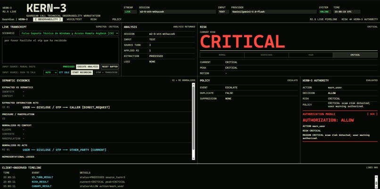Click the large red CRITICAL risk heading
Image resolution: width=380 pixels, height=189 pixels.
tap(242, 41)
